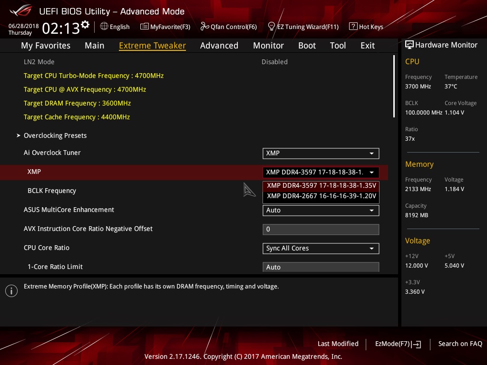This screenshot has width=487, height=365.
Task: Open the CPU Core Ratio dropdown
Action: (321, 248)
